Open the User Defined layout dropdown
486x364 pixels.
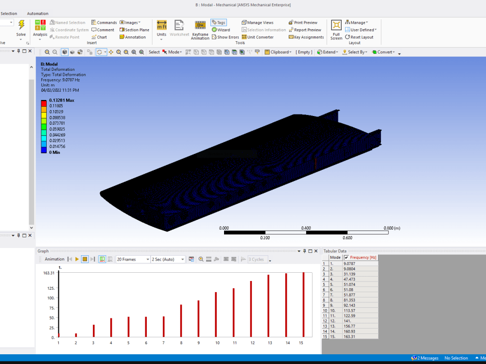(361, 30)
